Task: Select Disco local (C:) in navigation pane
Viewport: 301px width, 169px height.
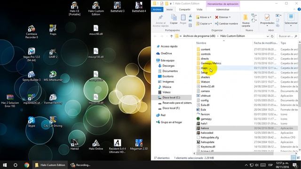Action: coord(171,98)
